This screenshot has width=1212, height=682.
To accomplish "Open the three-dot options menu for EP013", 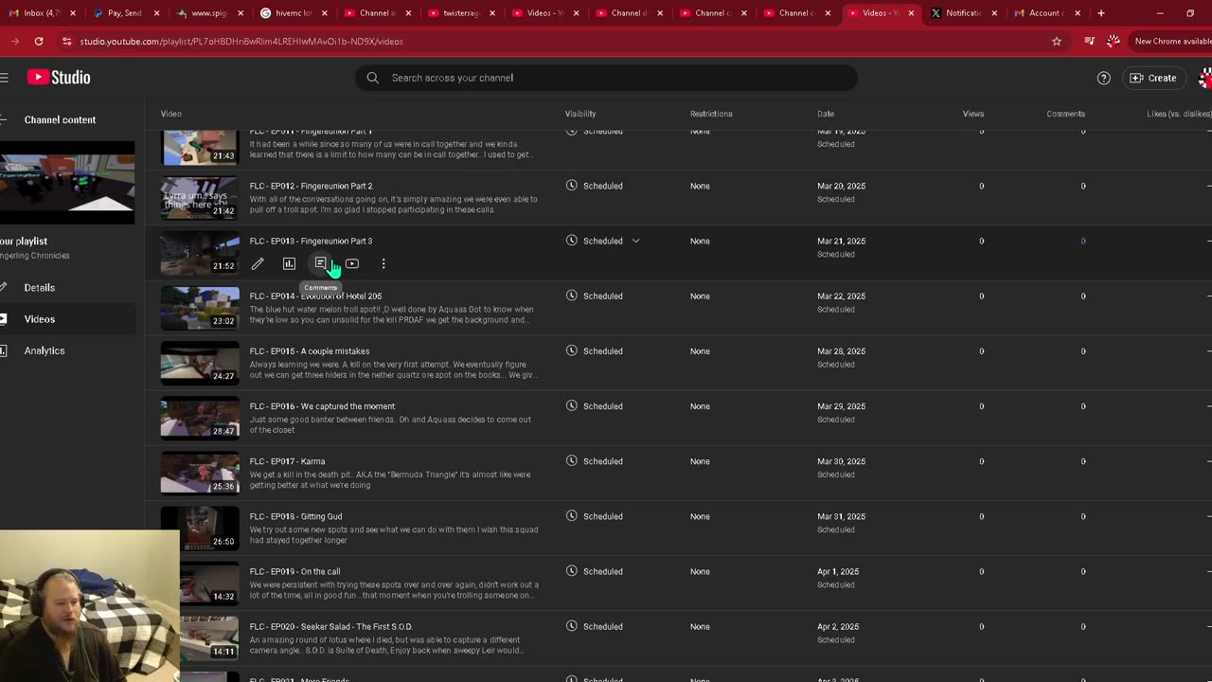I will click(383, 263).
